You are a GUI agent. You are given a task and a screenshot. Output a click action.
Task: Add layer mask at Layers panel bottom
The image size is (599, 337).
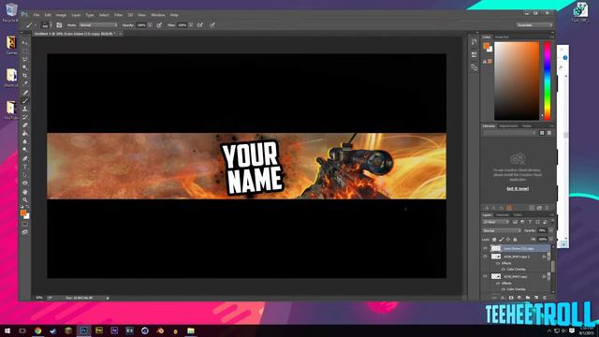point(511,298)
